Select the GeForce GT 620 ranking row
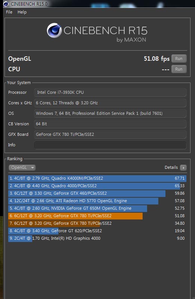The height and width of the screenshot is (299, 195). pyautogui.click(x=97, y=231)
